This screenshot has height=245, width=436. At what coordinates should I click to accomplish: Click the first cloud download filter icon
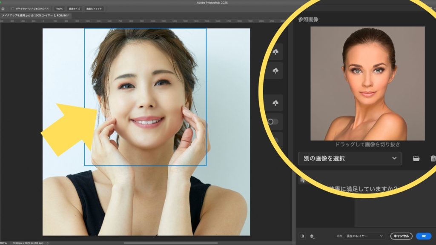[275, 52]
